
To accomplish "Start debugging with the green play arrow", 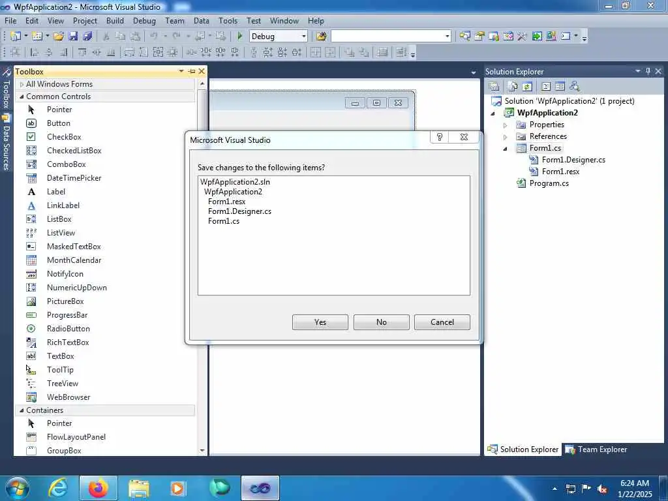I will (240, 37).
